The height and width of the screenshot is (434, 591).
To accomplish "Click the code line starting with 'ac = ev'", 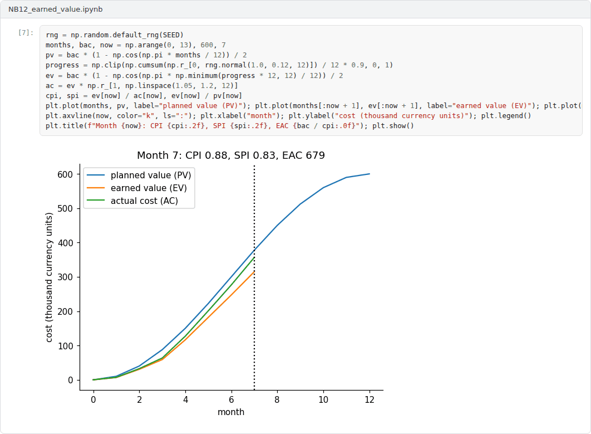I will tap(142, 86).
